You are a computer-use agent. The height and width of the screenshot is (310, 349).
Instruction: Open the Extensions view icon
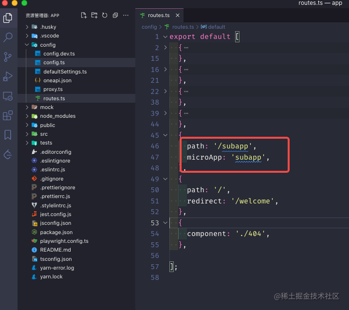8,115
